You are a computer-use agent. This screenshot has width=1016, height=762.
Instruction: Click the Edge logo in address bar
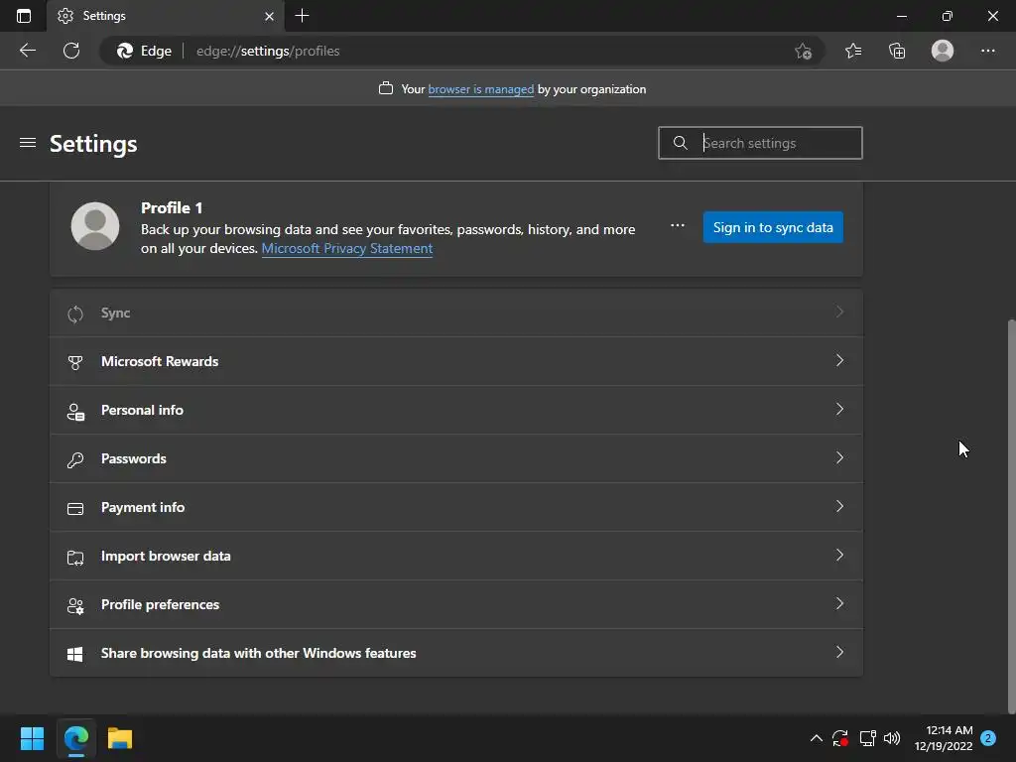coord(125,51)
